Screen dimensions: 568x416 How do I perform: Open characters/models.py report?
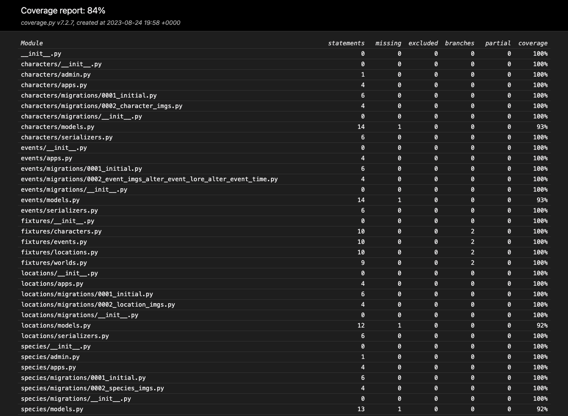click(57, 127)
